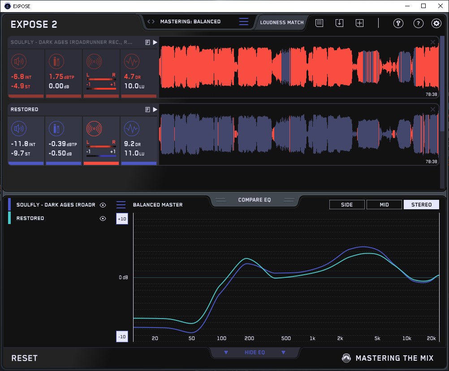Play the Restored track
The height and width of the screenshot is (371, 449).
[155, 110]
